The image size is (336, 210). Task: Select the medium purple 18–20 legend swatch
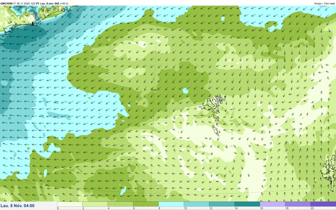tap(298, 204)
